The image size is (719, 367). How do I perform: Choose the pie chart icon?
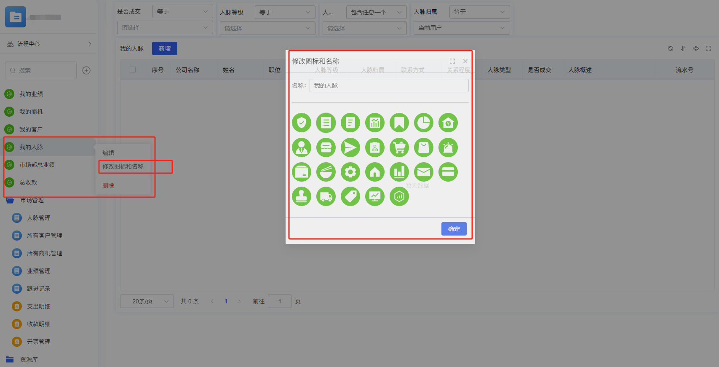[423, 123]
